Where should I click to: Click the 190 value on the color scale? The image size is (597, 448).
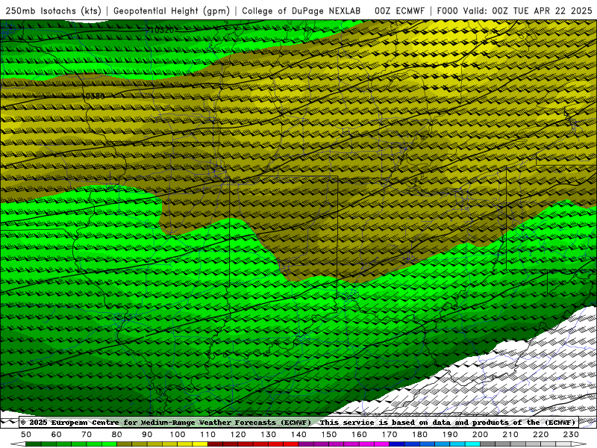tap(450, 435)
